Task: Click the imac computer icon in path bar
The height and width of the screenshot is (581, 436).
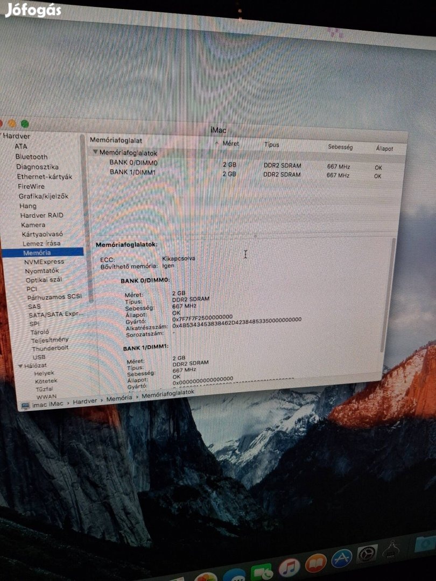Action: pos(25,406)
